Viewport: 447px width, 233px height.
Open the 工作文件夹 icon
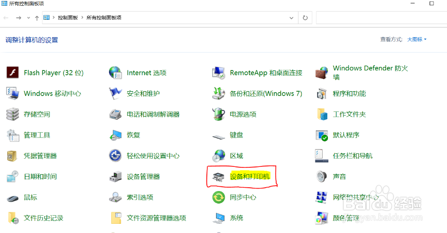click(x=322, y=114)
